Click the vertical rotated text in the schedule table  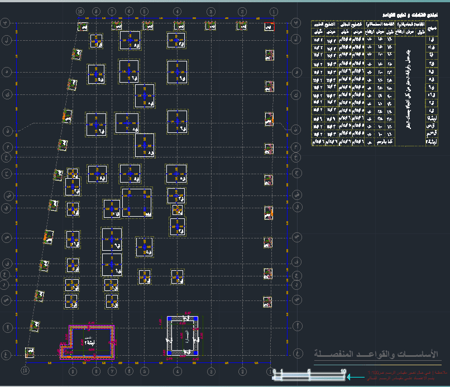coord(409,89)
